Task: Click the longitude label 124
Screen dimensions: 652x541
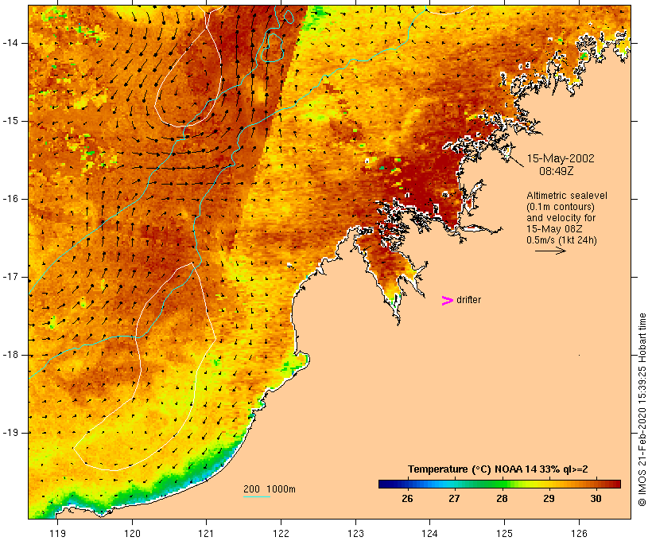Action: [429, 533]
